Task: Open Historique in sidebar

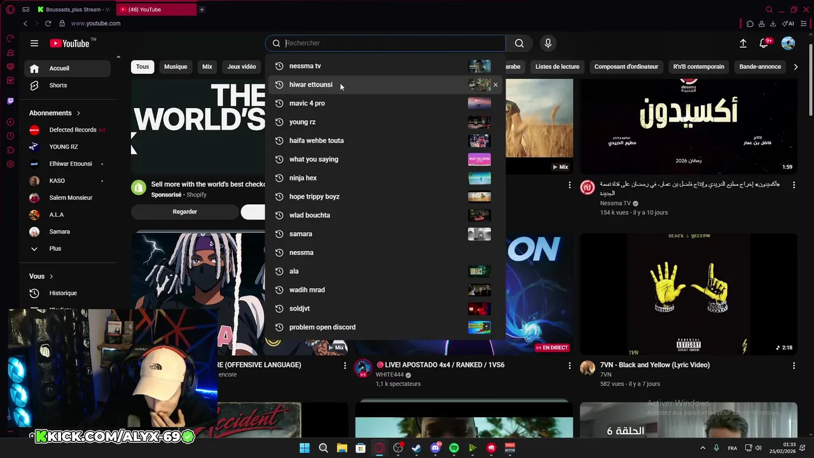Action: tap(67, 293)
